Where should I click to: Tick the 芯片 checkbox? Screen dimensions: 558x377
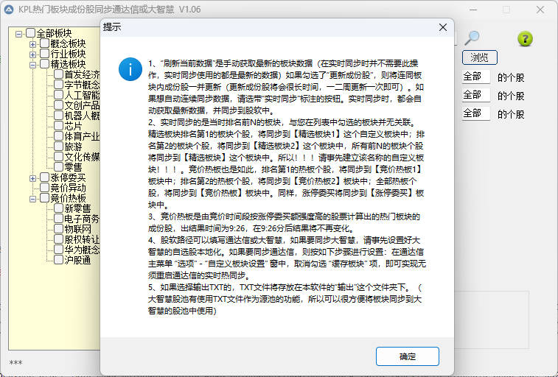[58, 126]
